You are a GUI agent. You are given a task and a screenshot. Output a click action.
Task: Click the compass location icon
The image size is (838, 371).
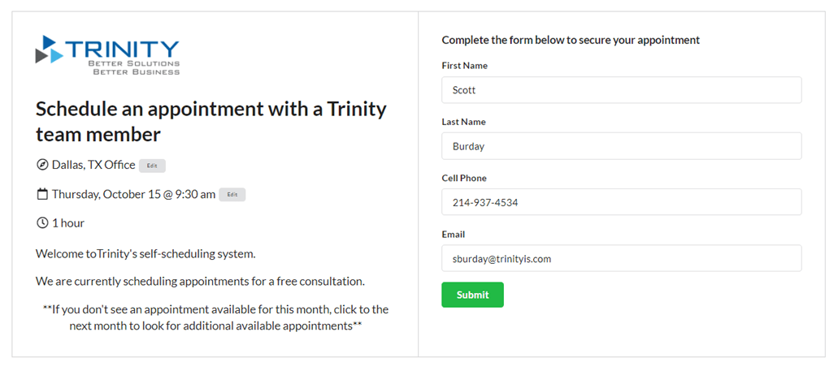coord(42,165)
